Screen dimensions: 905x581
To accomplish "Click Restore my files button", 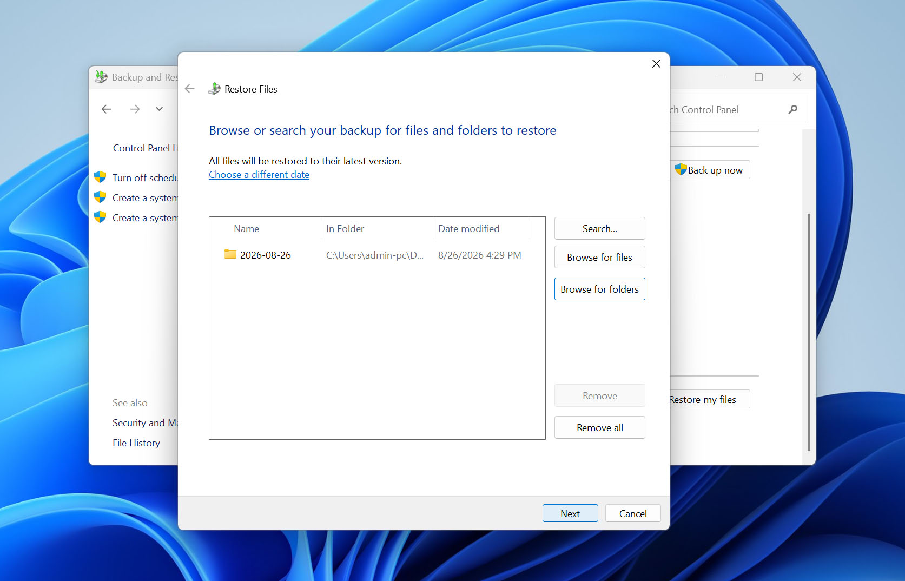I will [710, 399].
